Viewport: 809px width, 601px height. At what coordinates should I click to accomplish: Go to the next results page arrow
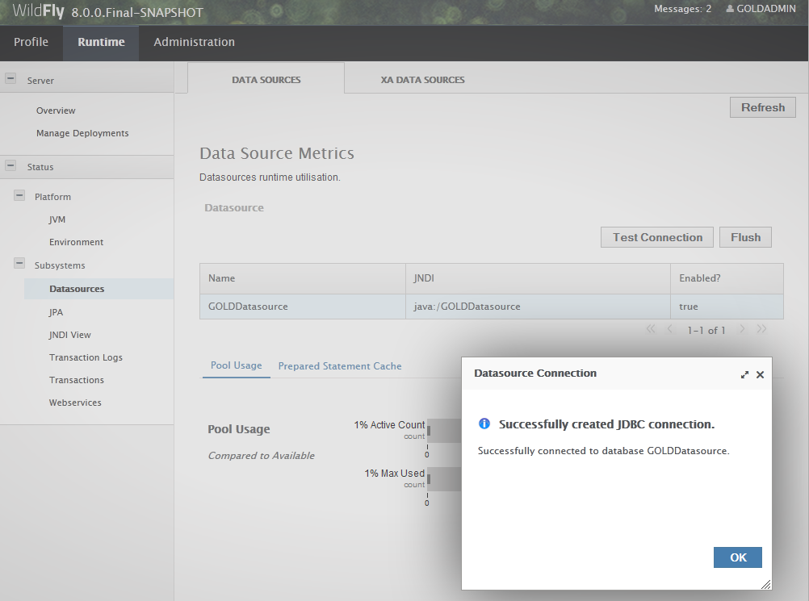point(742,329)
